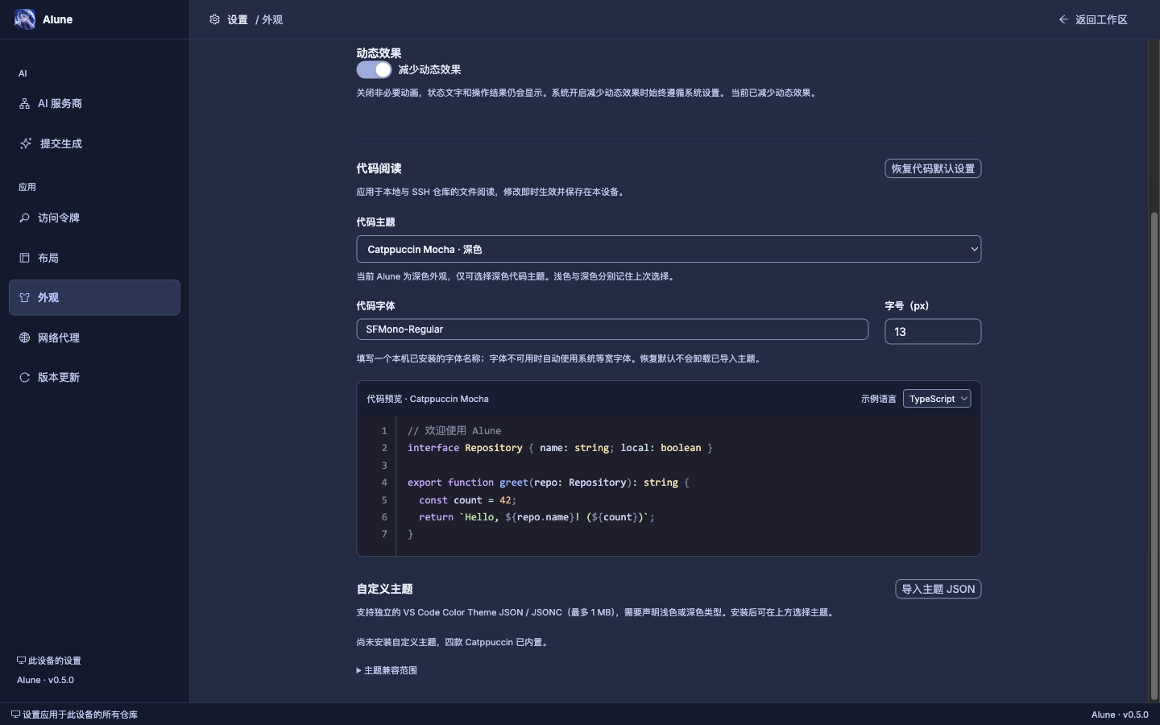Click the 版本更新 refresh icon

tap(24, 378)
